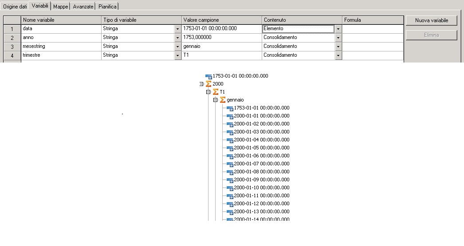Click the element icon of top-level 1753-01-01 node
The image size is (464, 246).
[x=209, y=76]
